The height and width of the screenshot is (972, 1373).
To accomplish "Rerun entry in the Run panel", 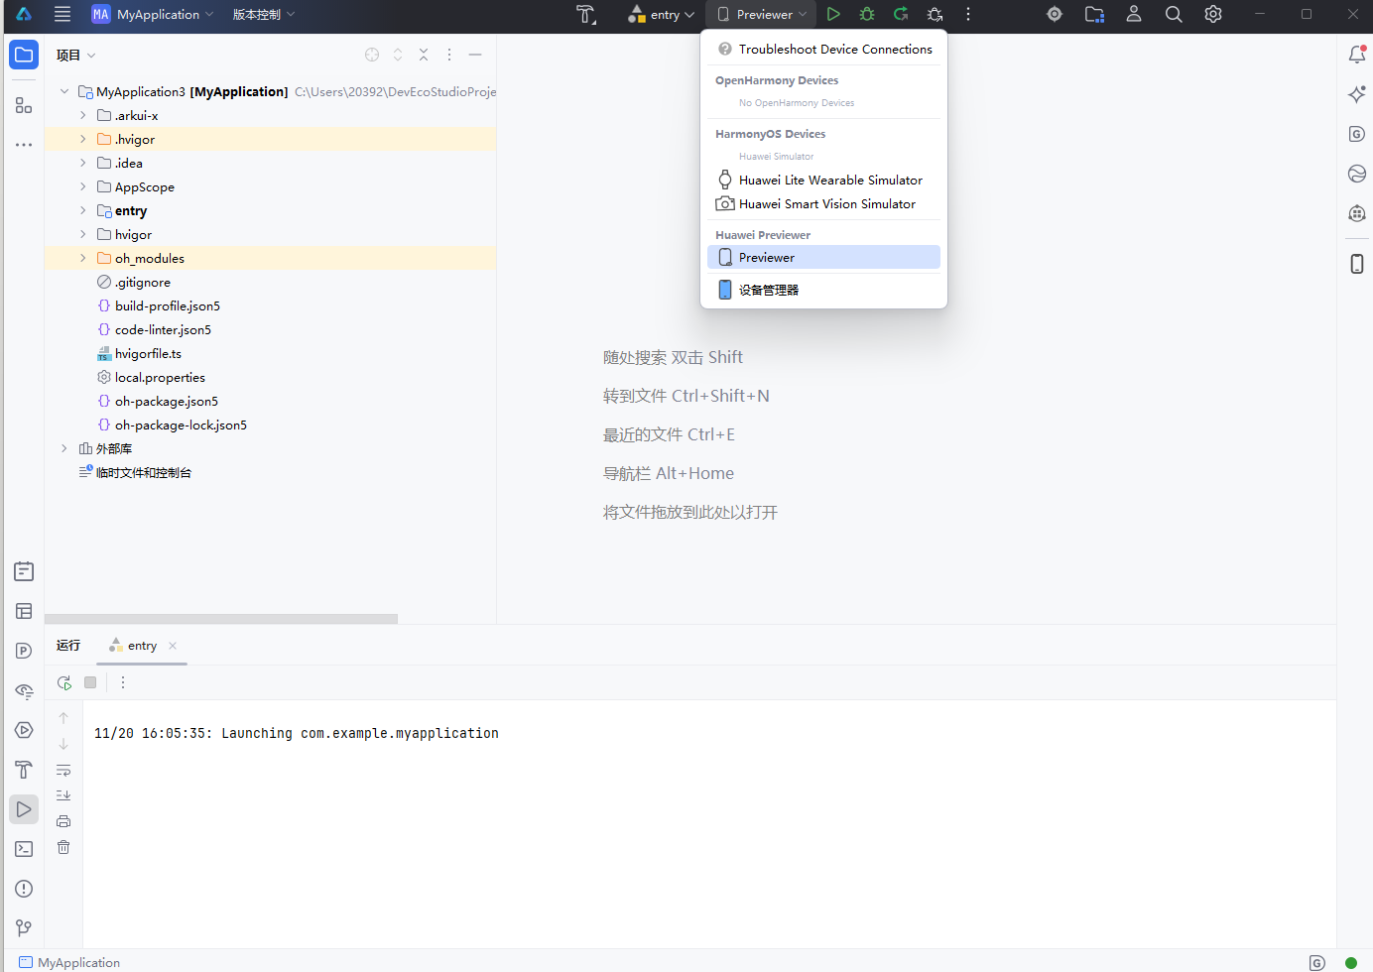I will coord(64,682).
